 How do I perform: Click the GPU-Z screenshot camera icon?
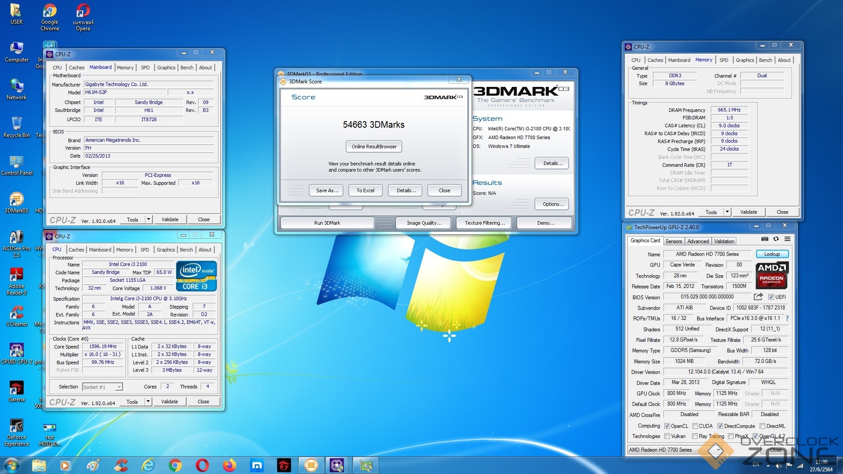(x=764, y=239)
